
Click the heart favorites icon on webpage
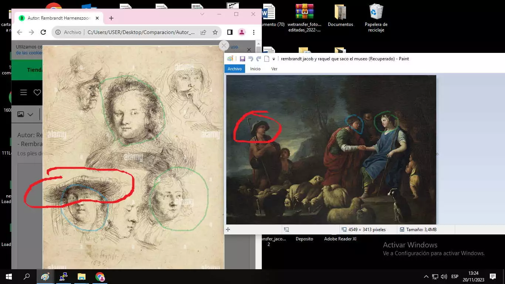[37, 92]
